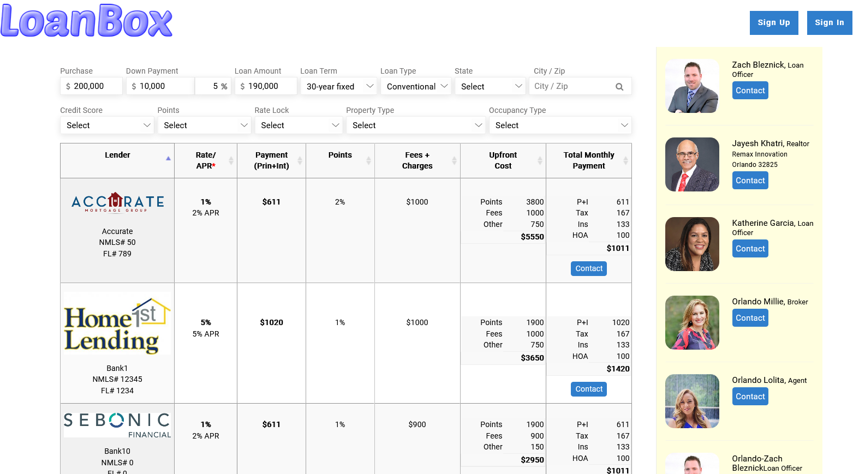Sort by Rate/APR column arrows
The image size is (859, 474).
pos(231,160)
